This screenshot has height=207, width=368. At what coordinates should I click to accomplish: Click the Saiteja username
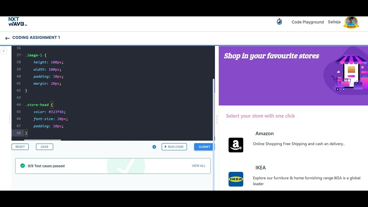point(334,22)
